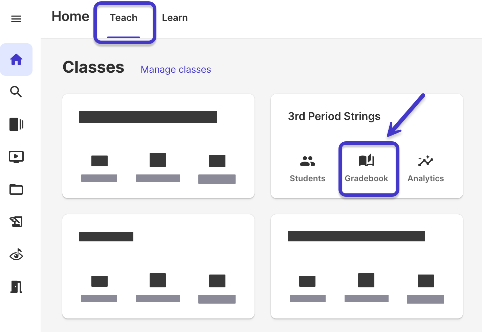The width and height of the screenshot is (482, 332).
Task: Click the media library sidebar icon
Action: pyautogui.click(x=16, y=124)
